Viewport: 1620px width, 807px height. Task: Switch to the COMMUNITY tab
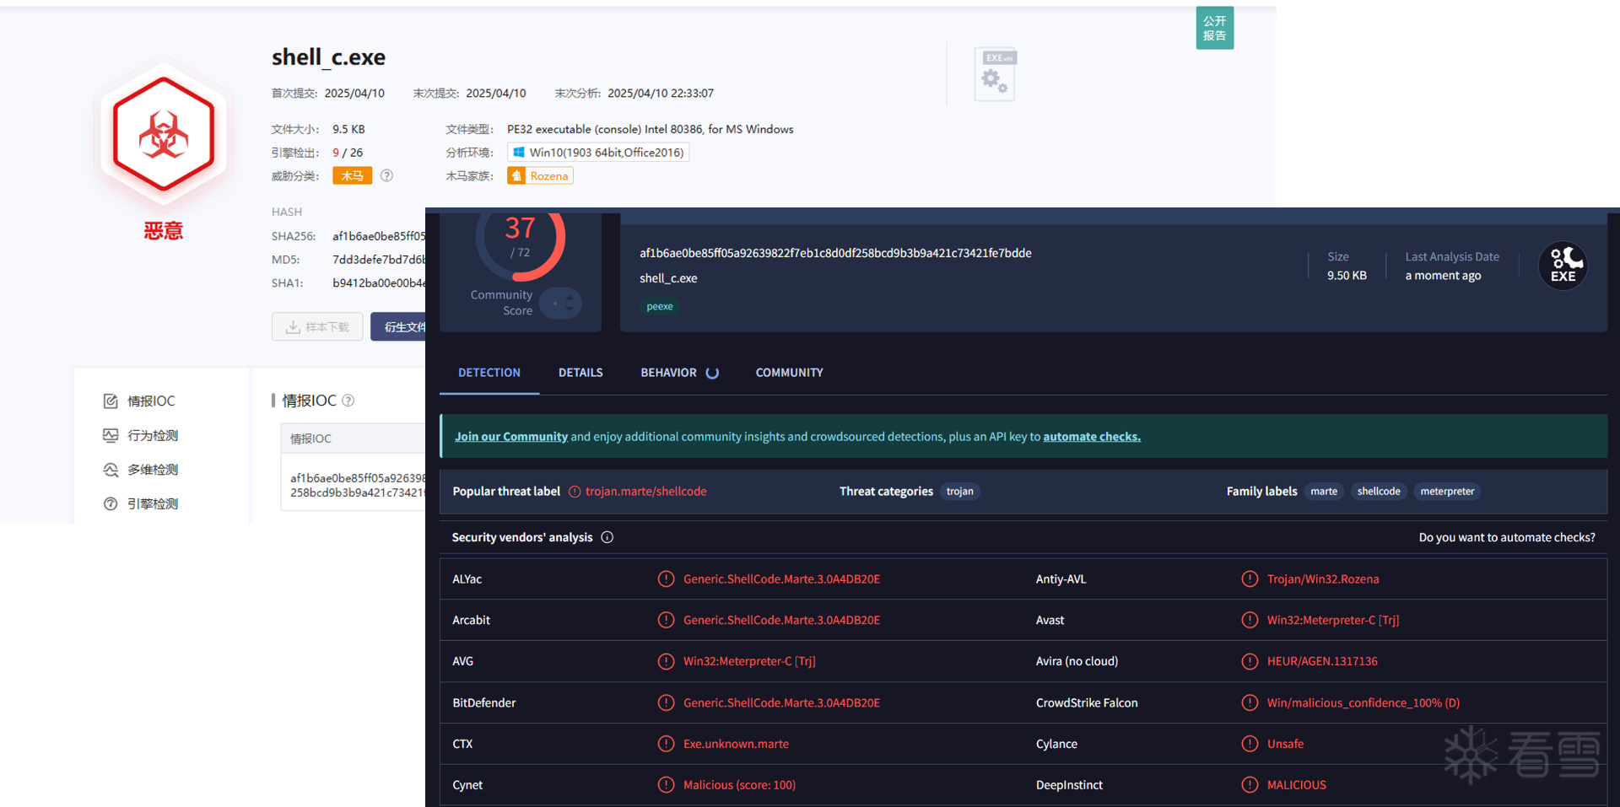tap(789, 373)
